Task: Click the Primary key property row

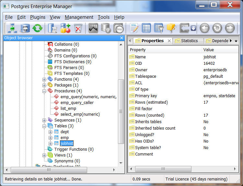Action: [183, 96]
